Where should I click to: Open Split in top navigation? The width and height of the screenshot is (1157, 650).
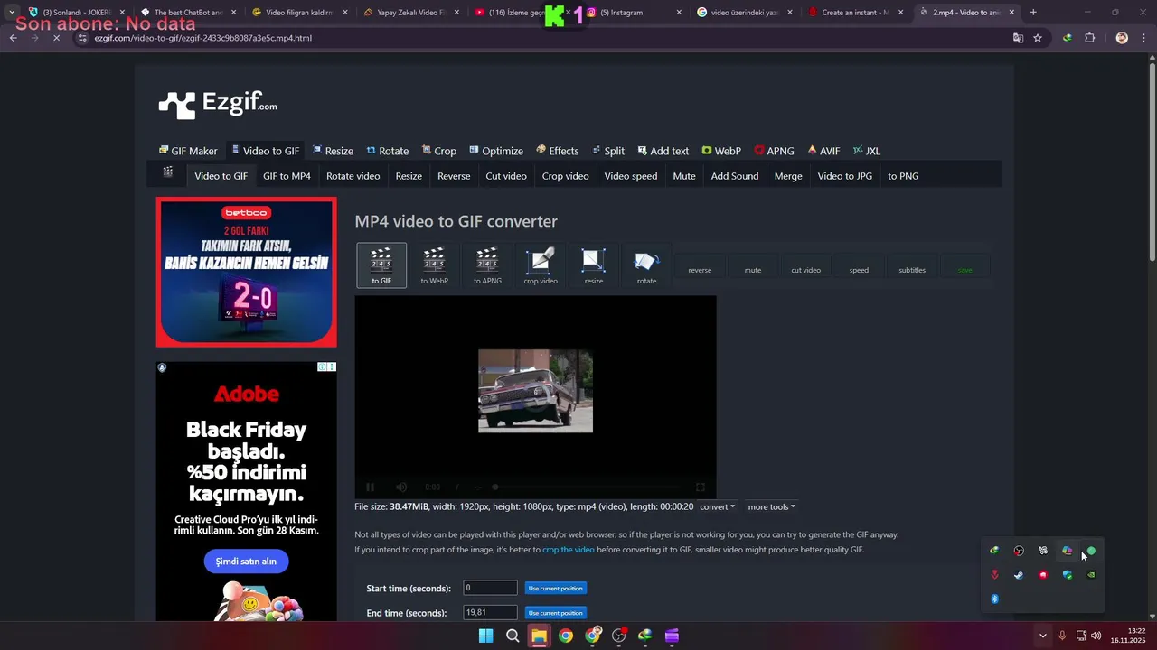click(608, 151)
